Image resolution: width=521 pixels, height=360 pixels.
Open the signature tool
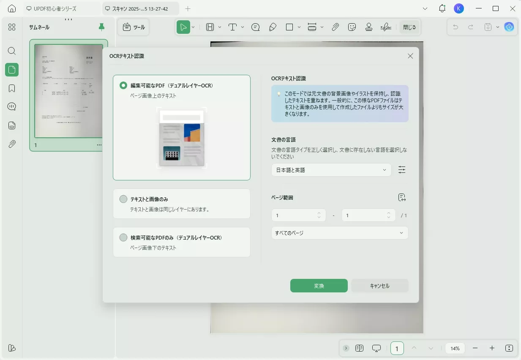tap(385, 27)
